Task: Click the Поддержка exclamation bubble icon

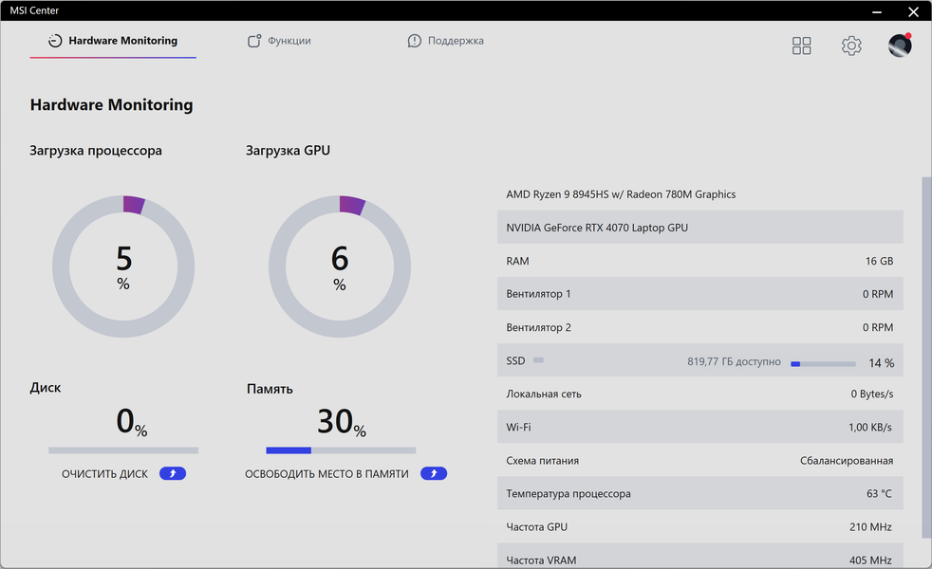Action: pos(415,41)
